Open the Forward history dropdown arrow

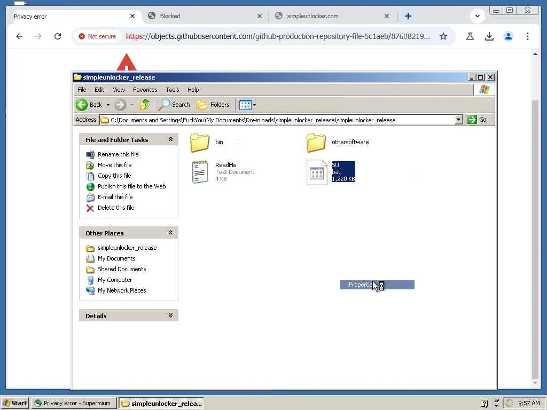[132, 105]
